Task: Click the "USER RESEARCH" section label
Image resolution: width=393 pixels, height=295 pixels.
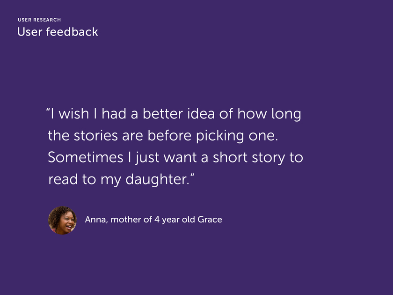Action: [x=39, y=20]
